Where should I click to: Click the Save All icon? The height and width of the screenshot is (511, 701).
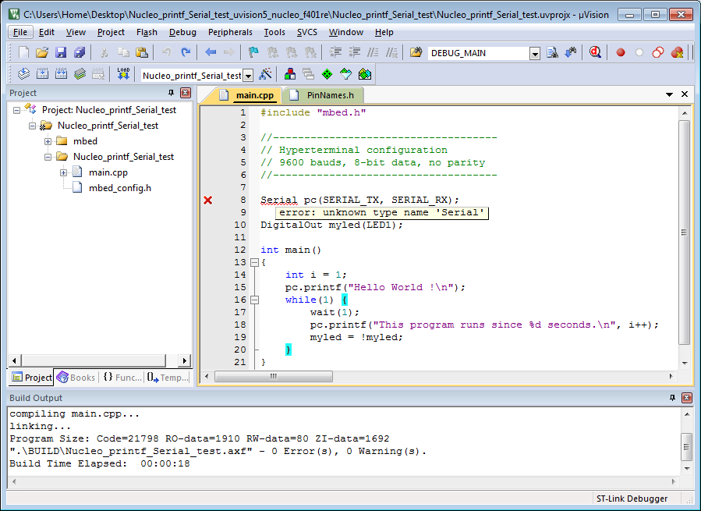(80, 52)
